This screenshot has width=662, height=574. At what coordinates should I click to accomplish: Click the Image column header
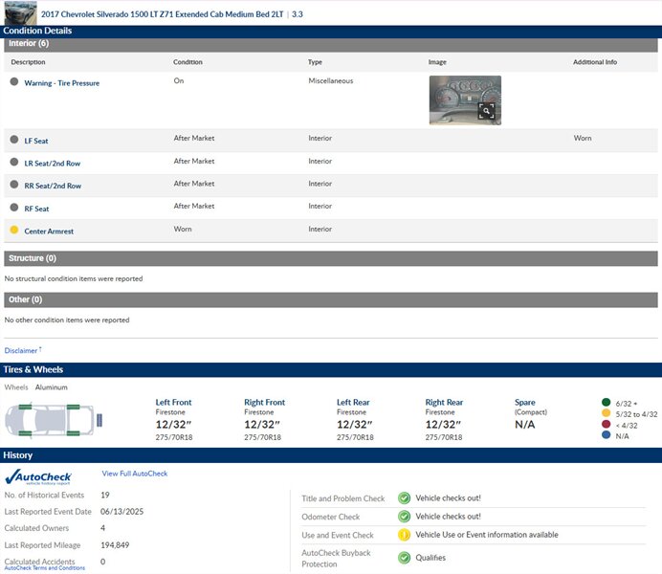pos(437,62)
